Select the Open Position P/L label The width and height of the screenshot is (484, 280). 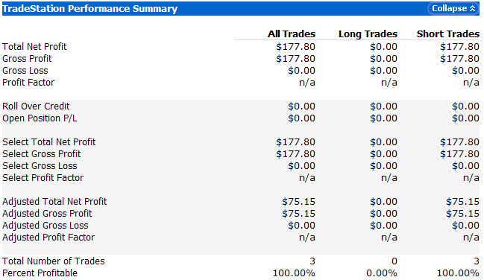coord(40,118)
